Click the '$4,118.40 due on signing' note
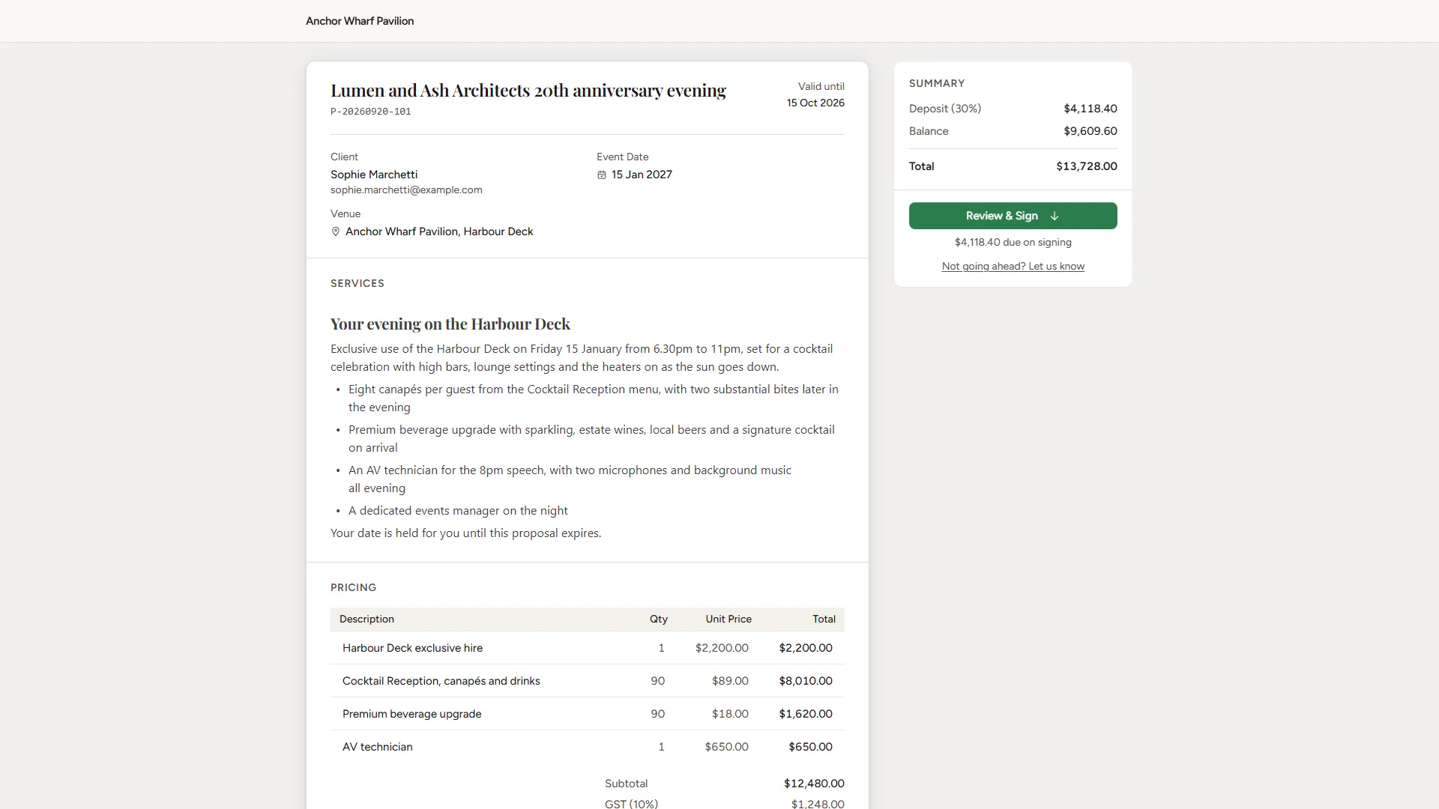The image size is (1439, 809). coord(1013,242)
